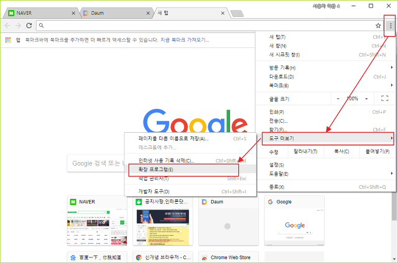
Task: Click 복사(C) in the edit row
Action: 341,152
